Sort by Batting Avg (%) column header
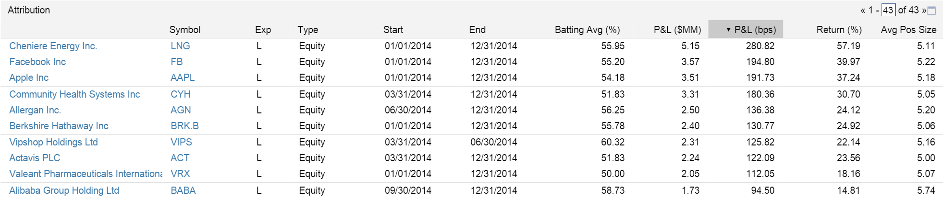The image size is (943, 200). pyautogui.click(x=587, y=30)
